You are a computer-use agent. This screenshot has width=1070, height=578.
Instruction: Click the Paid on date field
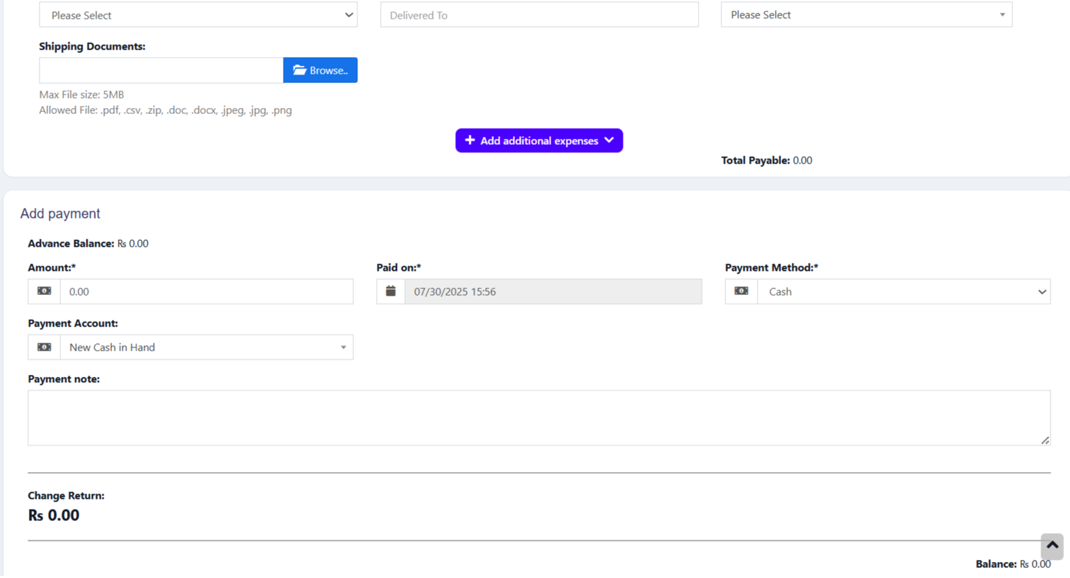click(x=552, y=292)
